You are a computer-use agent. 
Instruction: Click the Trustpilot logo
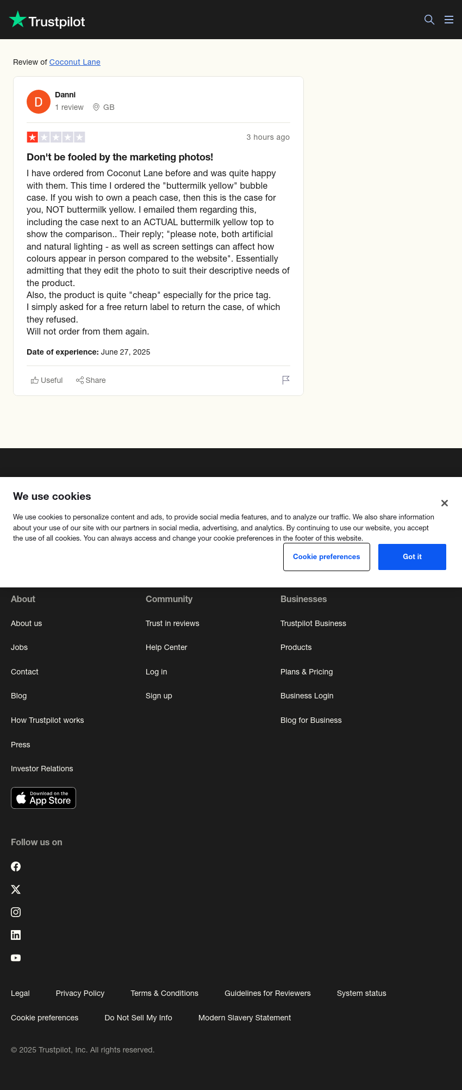click(47, 20)
